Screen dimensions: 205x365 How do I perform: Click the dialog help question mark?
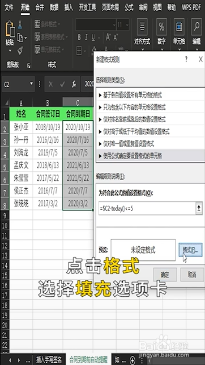click(186, 59)
